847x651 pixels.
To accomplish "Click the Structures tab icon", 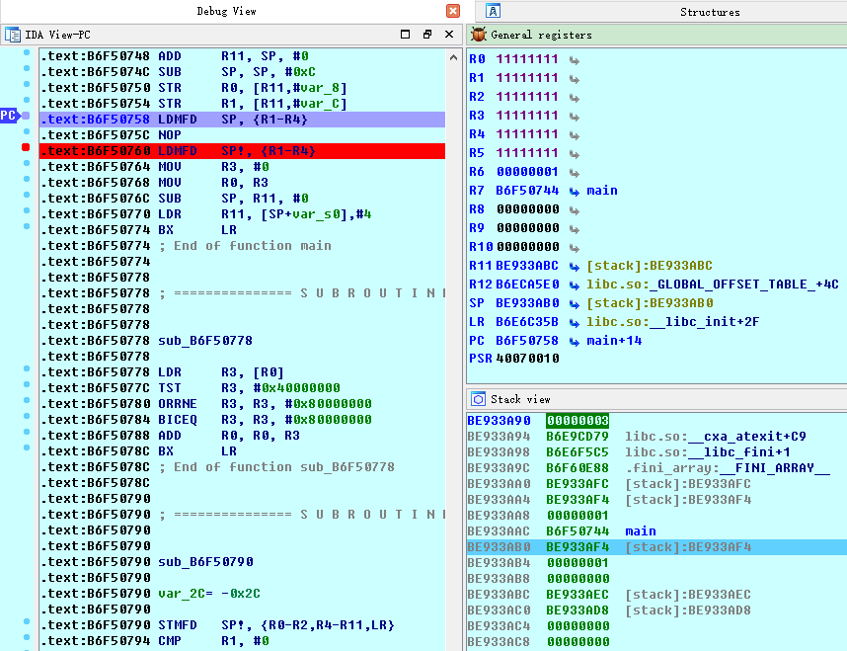I will click(x=493, y=11).
